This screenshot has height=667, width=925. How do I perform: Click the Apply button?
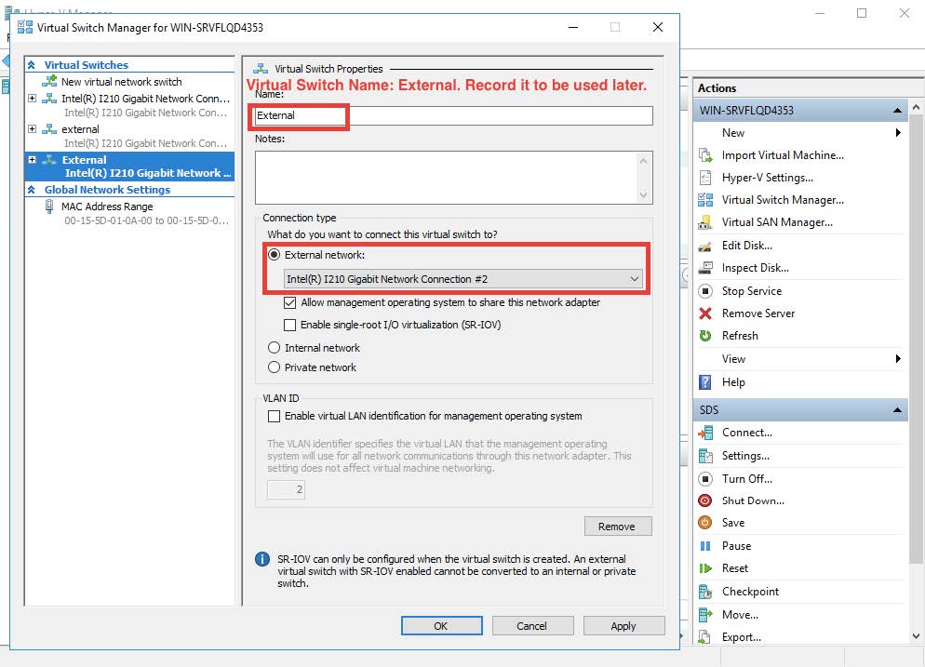pyautogui.click(x=623, y=626)
